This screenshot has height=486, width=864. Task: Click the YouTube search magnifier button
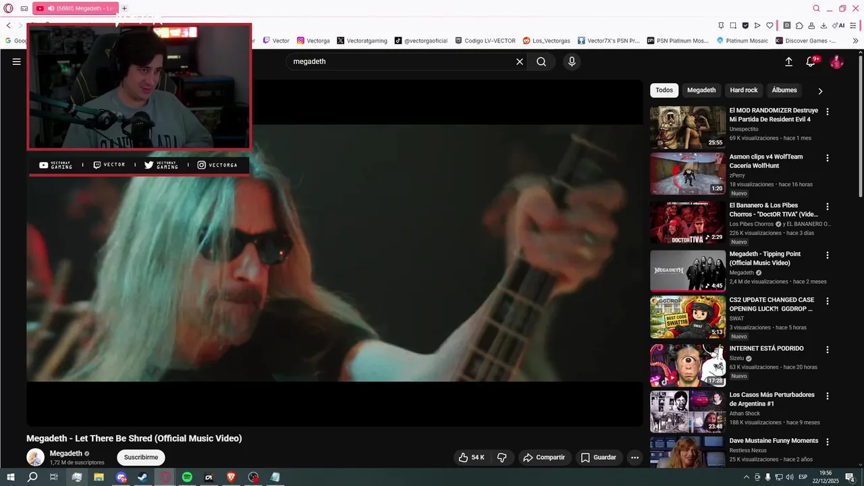point(541,61)
